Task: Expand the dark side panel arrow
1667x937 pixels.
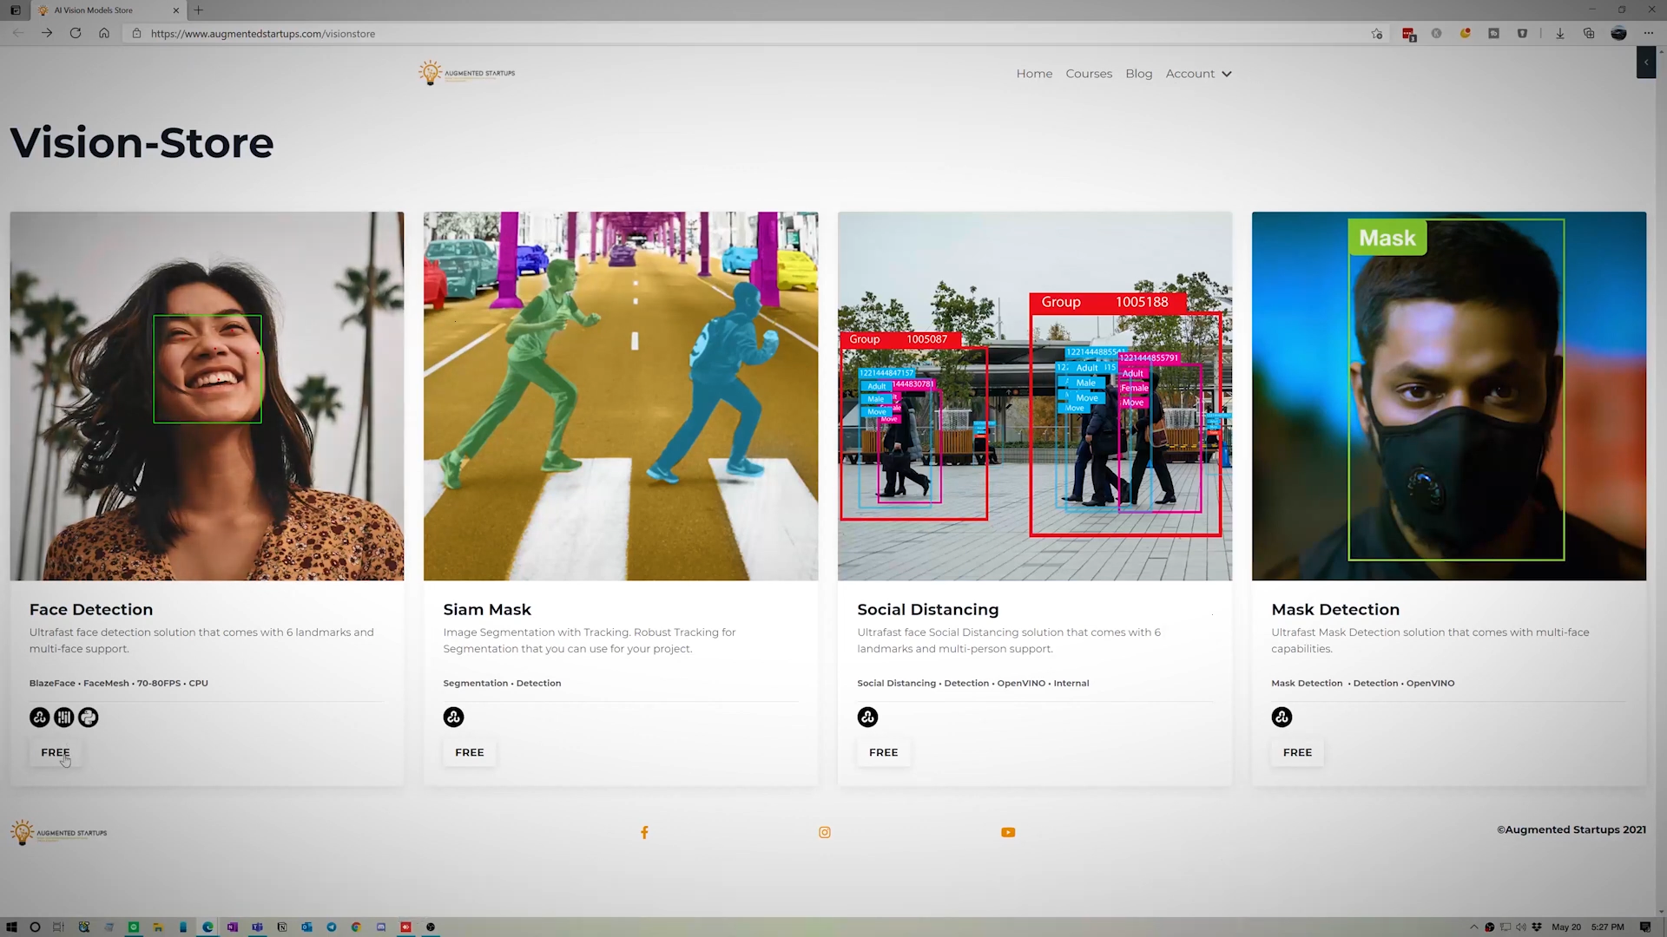Action: pos(1646,62)
